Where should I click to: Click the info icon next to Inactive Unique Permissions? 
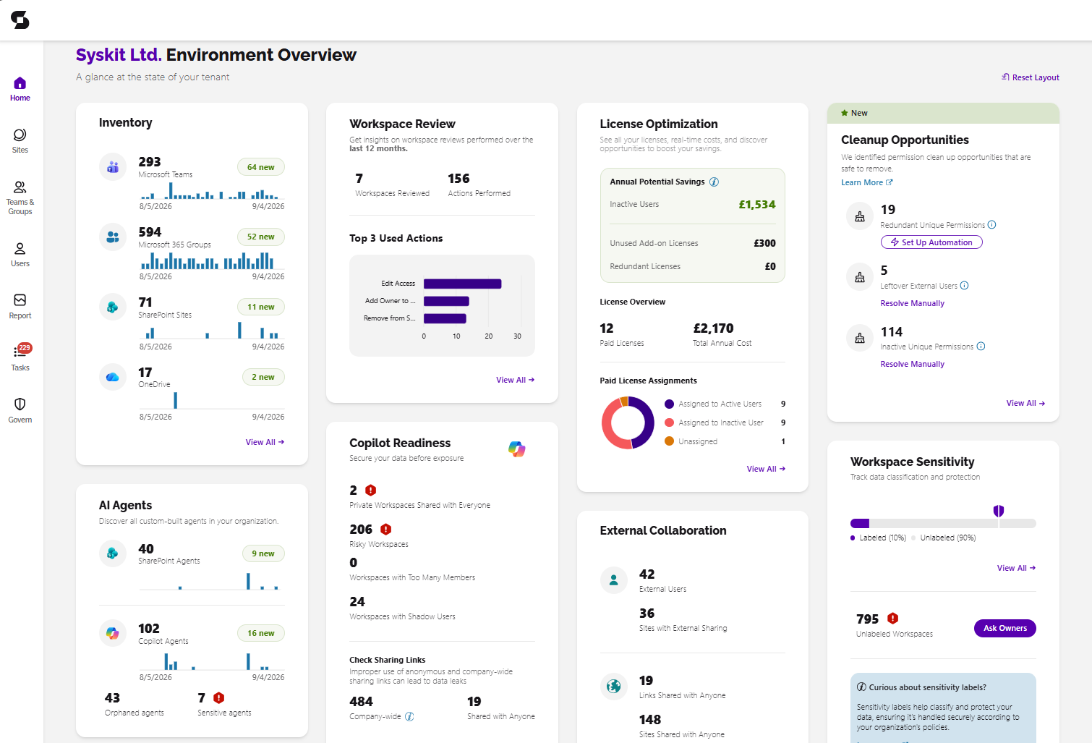point(981,347)
